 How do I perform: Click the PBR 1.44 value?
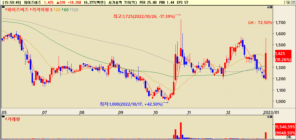click(166, 2)
